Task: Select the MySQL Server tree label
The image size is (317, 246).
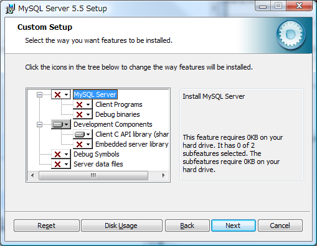Action: 95,94
